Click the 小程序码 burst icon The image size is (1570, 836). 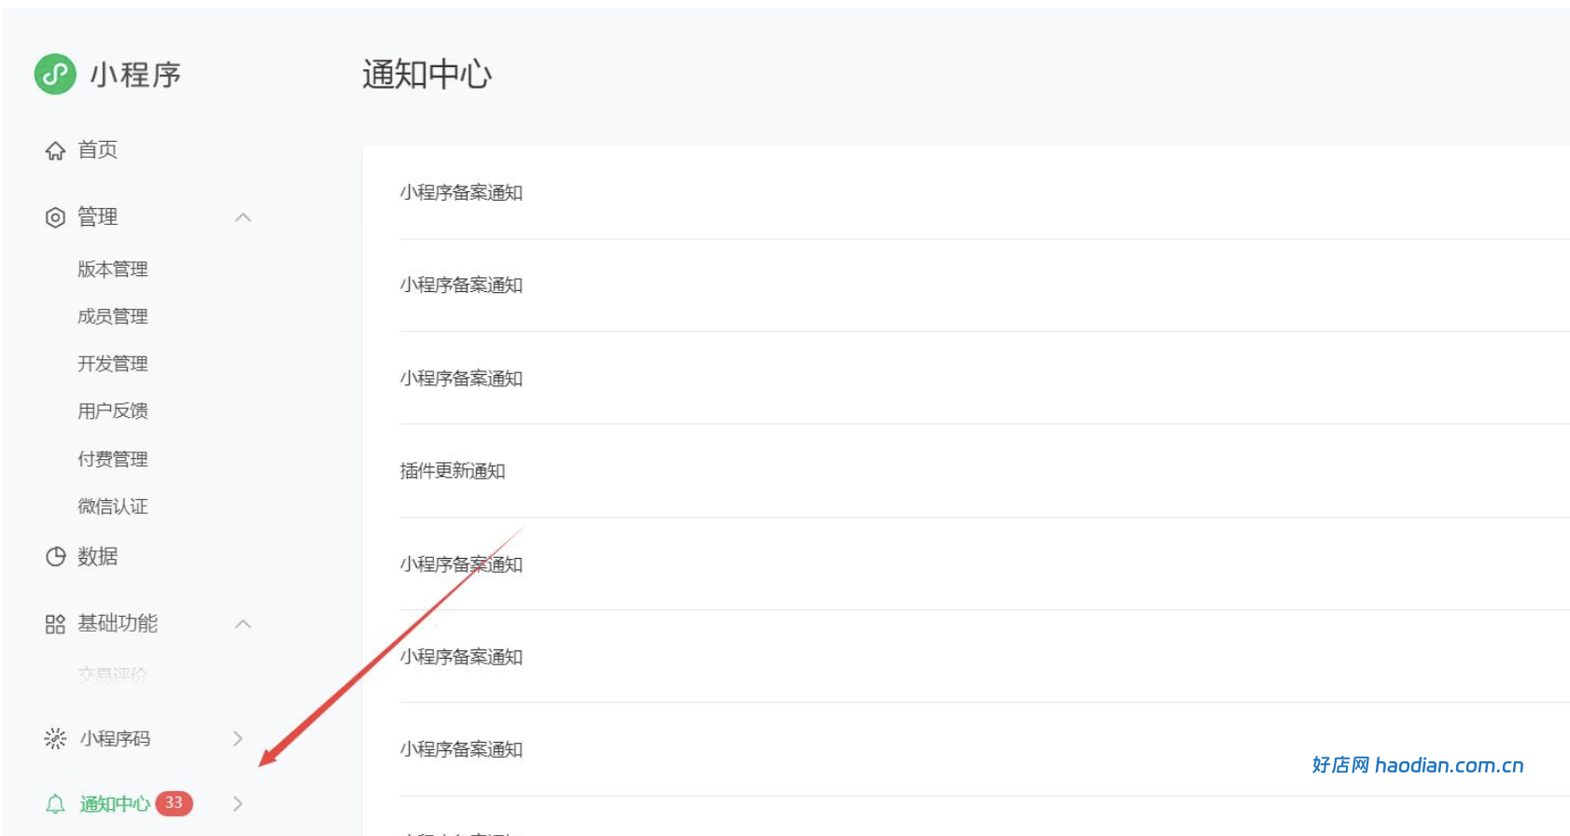click(x=55, y=739)
